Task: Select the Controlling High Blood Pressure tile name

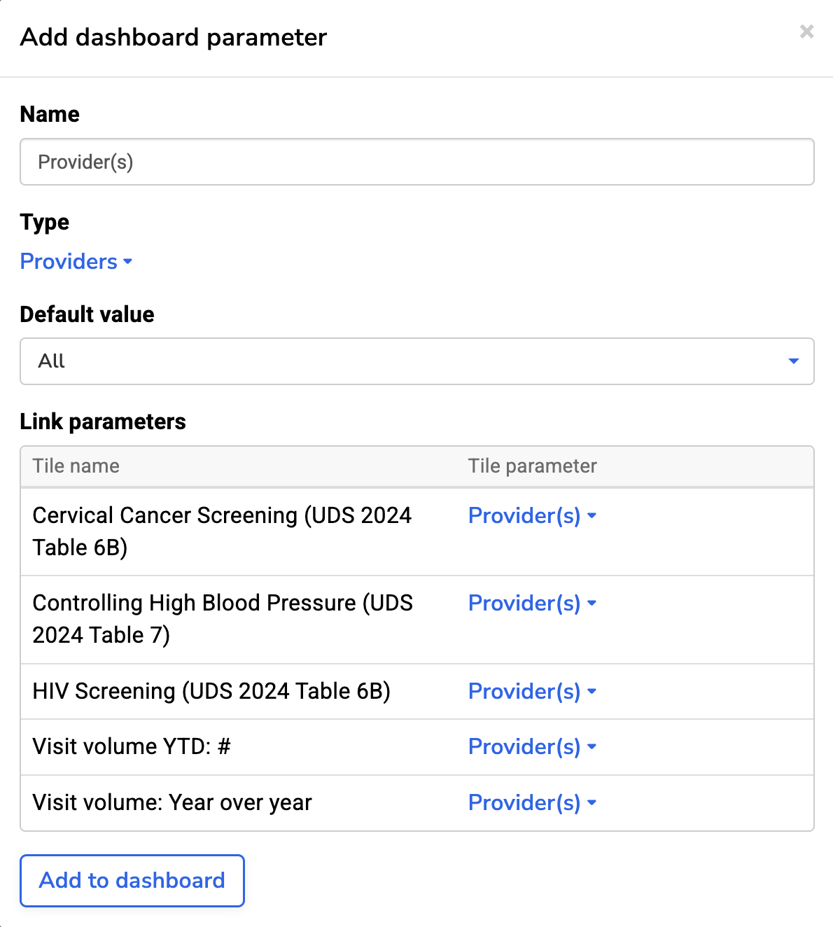Action: 223,619
